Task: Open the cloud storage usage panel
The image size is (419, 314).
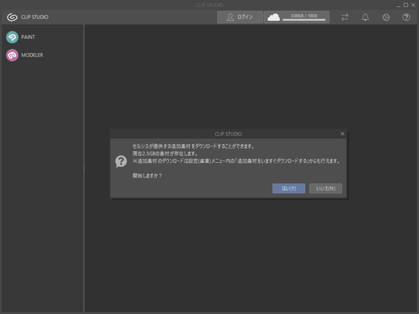Action: click(x=297, y=17)
